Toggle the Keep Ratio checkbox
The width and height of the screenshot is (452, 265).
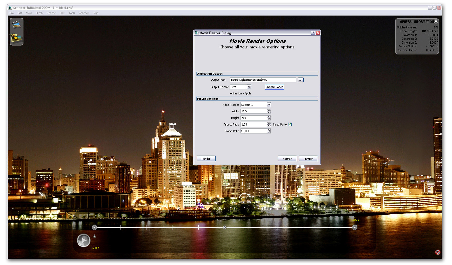pos(290,125)
